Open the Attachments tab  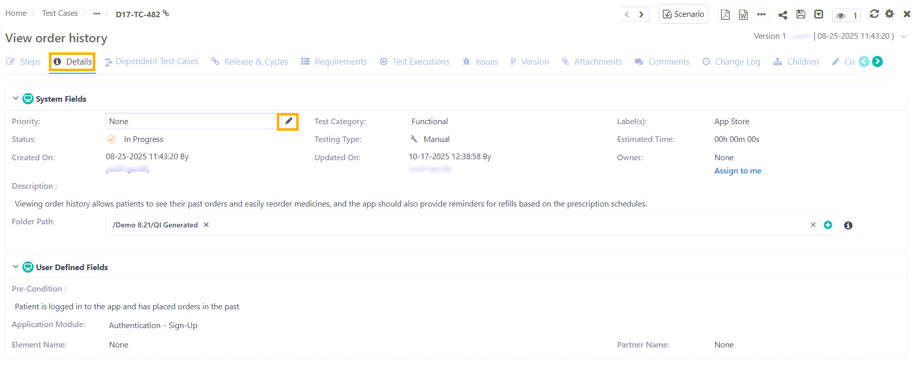[592, 62]
